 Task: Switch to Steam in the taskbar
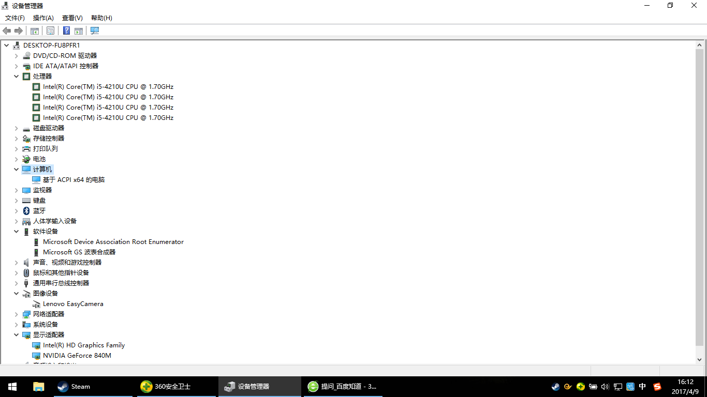(x=93, y=386)
